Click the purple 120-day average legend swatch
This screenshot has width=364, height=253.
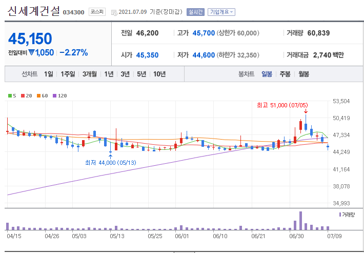pos(55,96)
